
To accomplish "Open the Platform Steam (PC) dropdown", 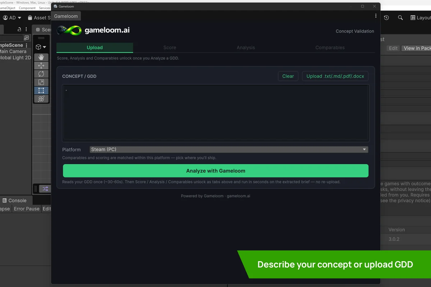I will click(229, 150).
